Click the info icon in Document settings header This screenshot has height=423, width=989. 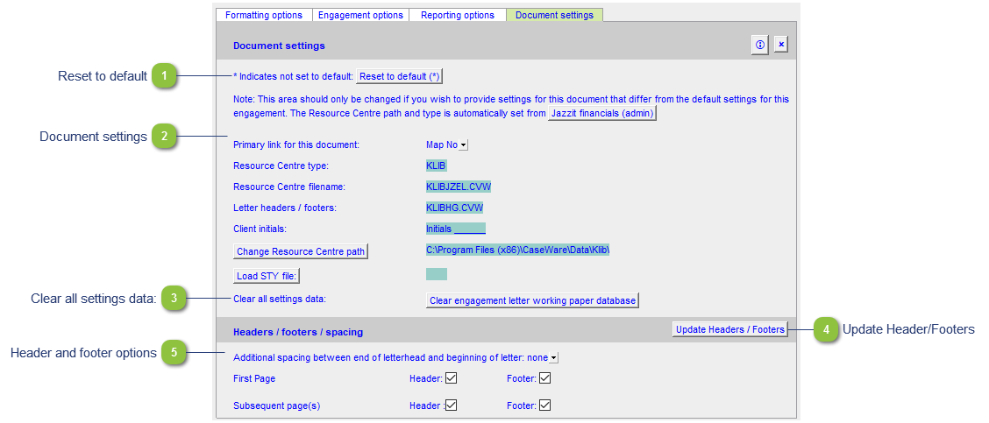point(760,45)
